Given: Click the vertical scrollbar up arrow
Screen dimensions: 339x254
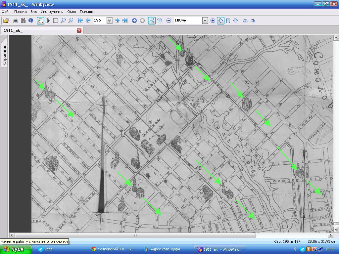Looking at the screenshot, I should 336,38.
